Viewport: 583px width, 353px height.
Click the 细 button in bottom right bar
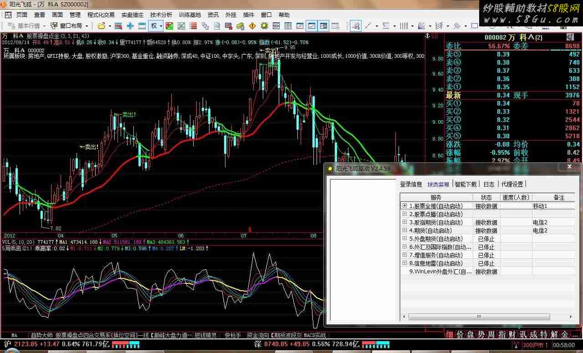(x=450, y=334)
